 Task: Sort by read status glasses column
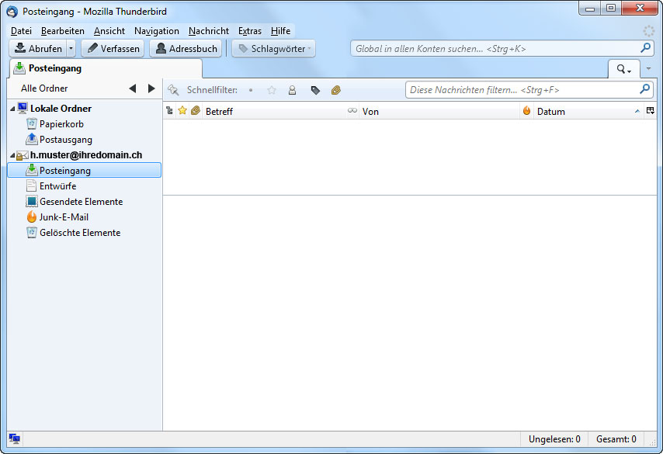(x=352, y=111)
